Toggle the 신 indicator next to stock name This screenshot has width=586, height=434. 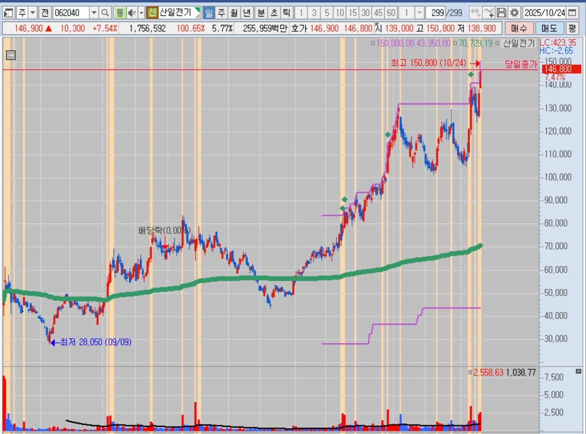[x=152, y=13]
